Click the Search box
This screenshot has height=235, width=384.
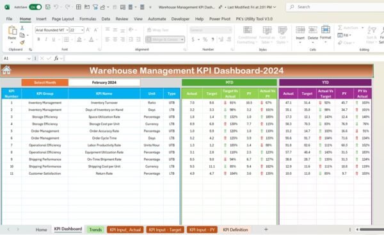tap(335, 7)
